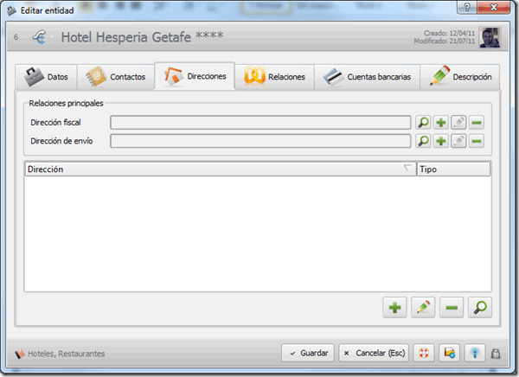Edit the Dirección fiscal entry
This screenshot has height=377, width=519.
pos(458,123)
